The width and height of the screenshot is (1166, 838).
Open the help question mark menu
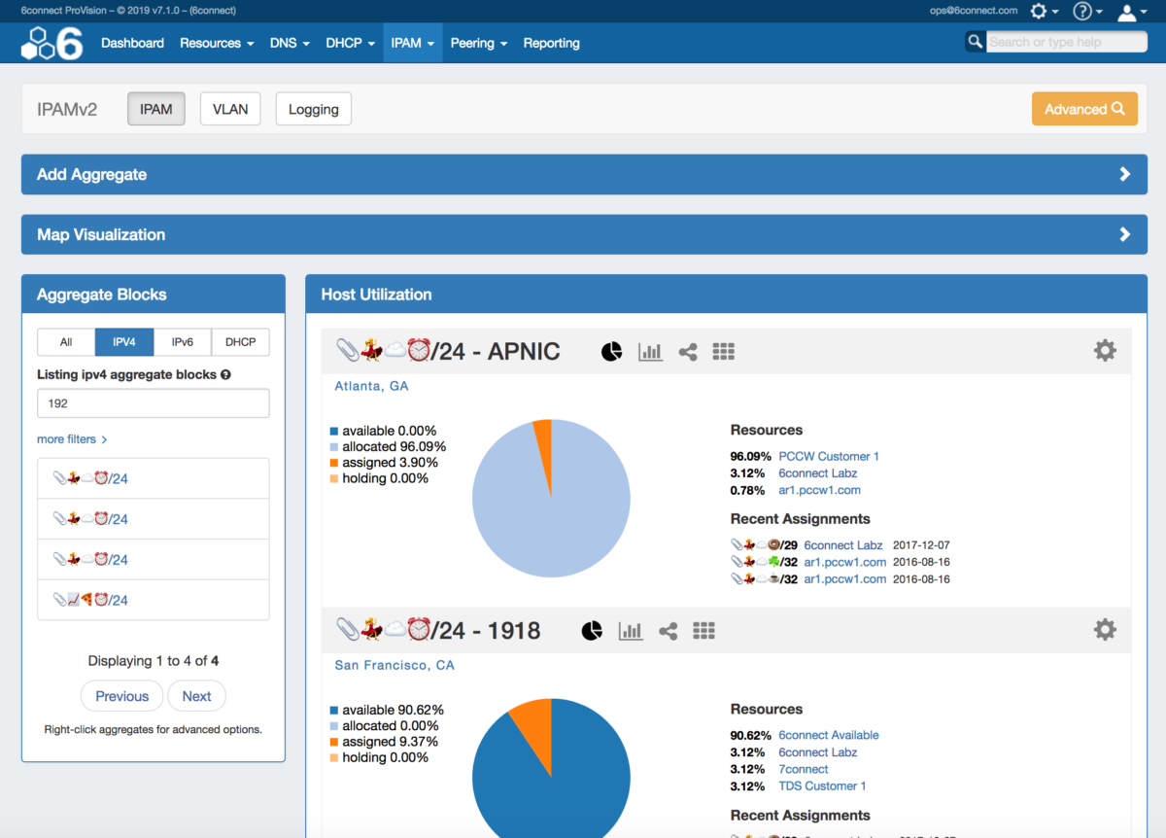(x=1087, y=11)
